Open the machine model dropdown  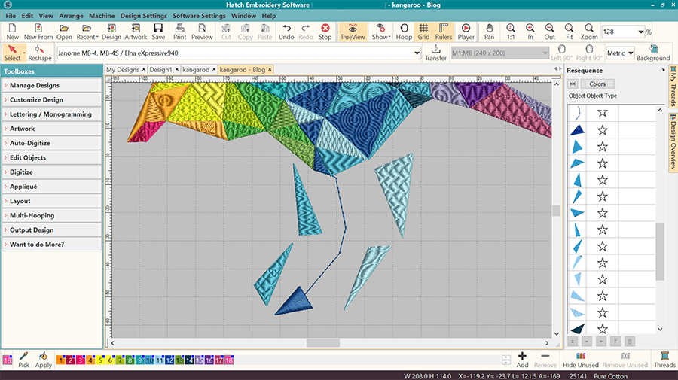[x=417, y=53]
